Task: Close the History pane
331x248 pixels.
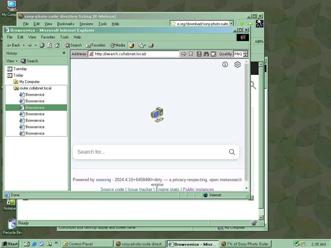Action: 64,53
